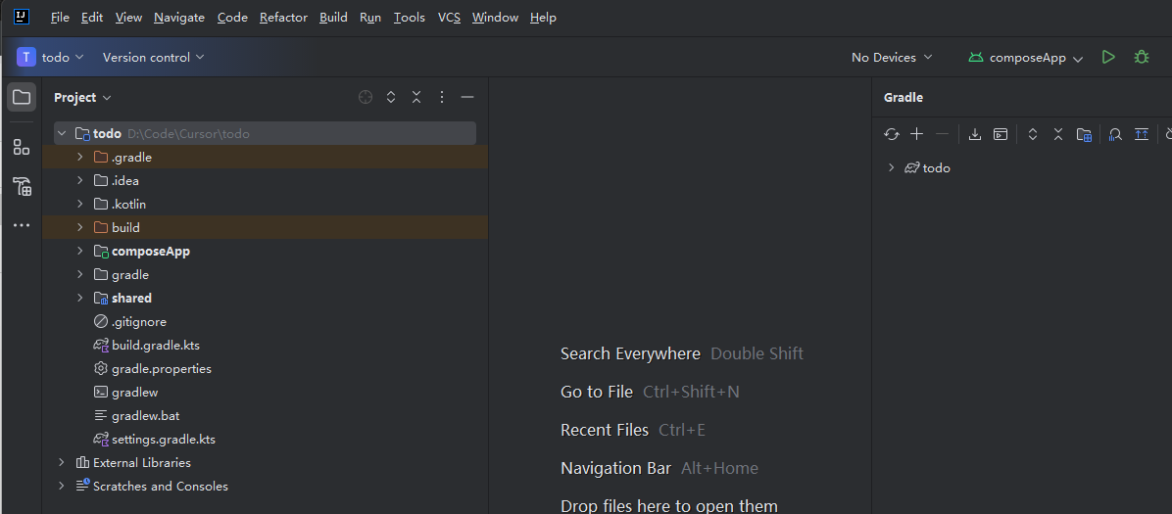
Task: Expand the todo node in Gradle
Action: (891, 168)
